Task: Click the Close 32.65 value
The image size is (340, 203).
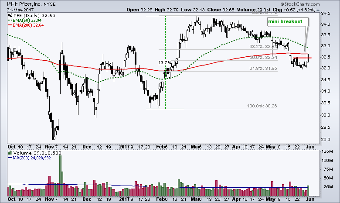Action: [x=221, y=10]
